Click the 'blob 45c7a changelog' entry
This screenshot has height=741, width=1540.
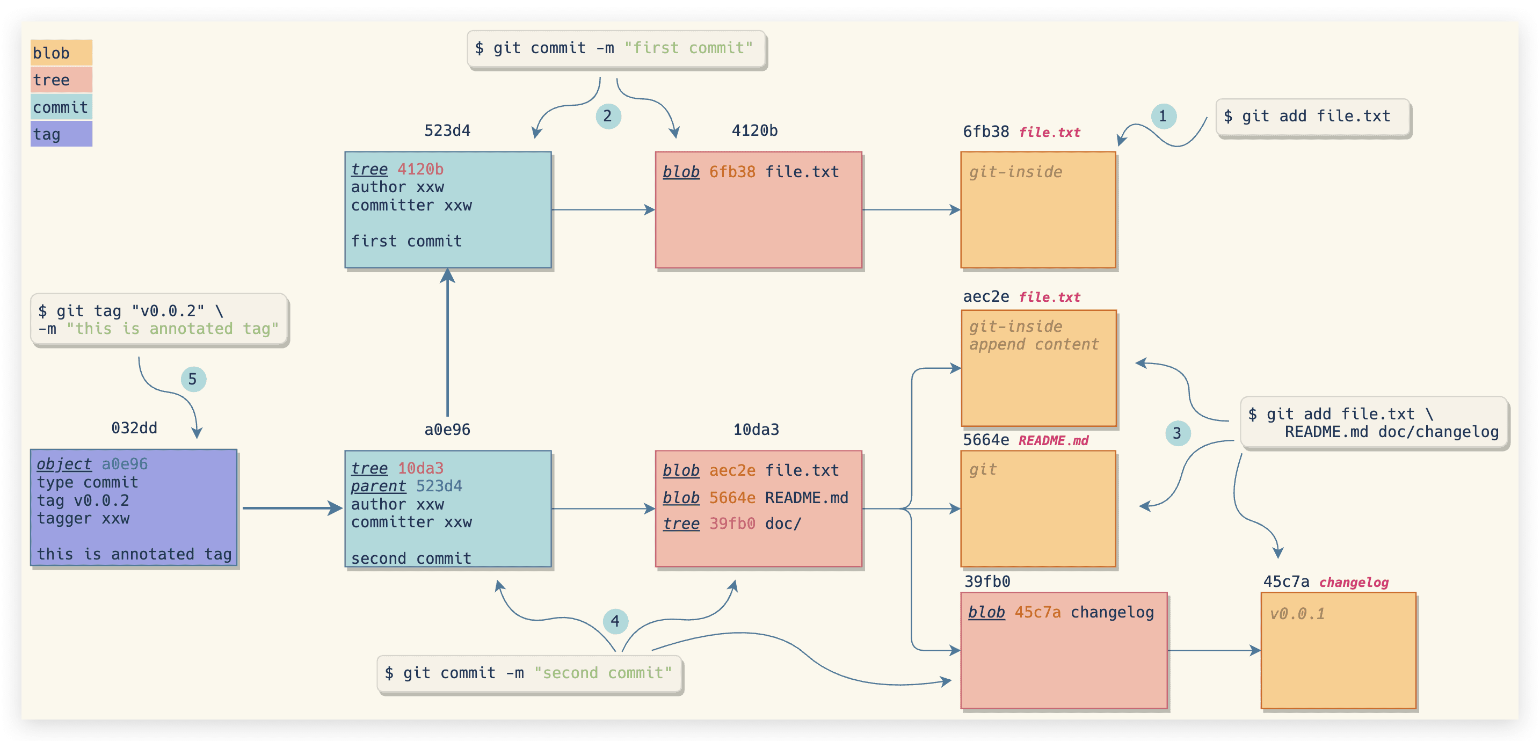(1060, 613)
